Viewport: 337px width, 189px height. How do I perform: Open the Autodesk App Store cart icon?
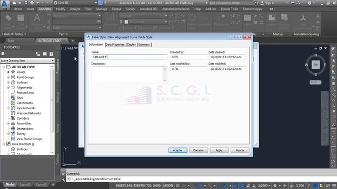tap(292, 3)
